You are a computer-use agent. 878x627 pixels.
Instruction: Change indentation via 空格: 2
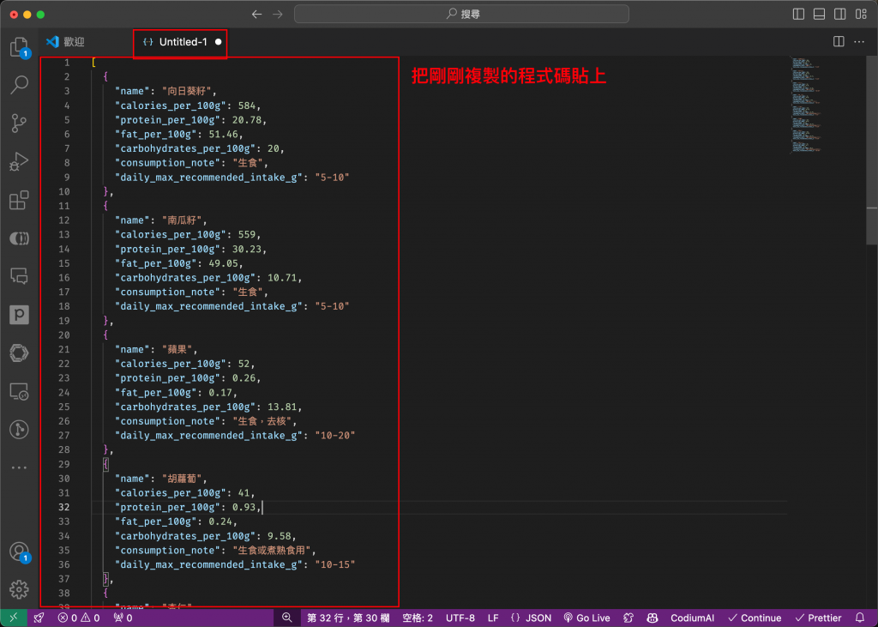tap(418, 618)
